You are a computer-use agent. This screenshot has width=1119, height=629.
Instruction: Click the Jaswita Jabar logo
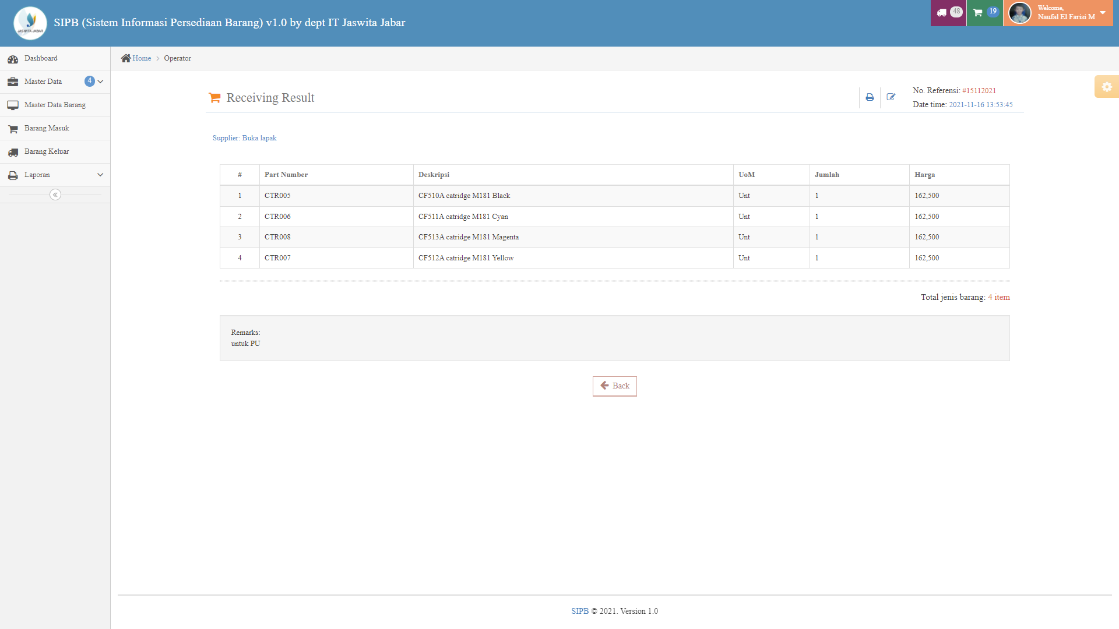[x=30, y=23]
